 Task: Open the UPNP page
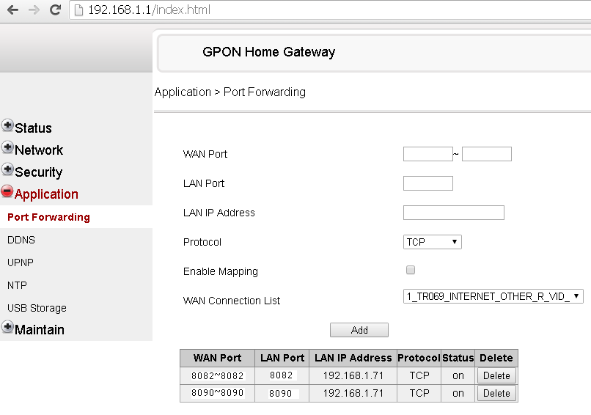tap(21, 262)
